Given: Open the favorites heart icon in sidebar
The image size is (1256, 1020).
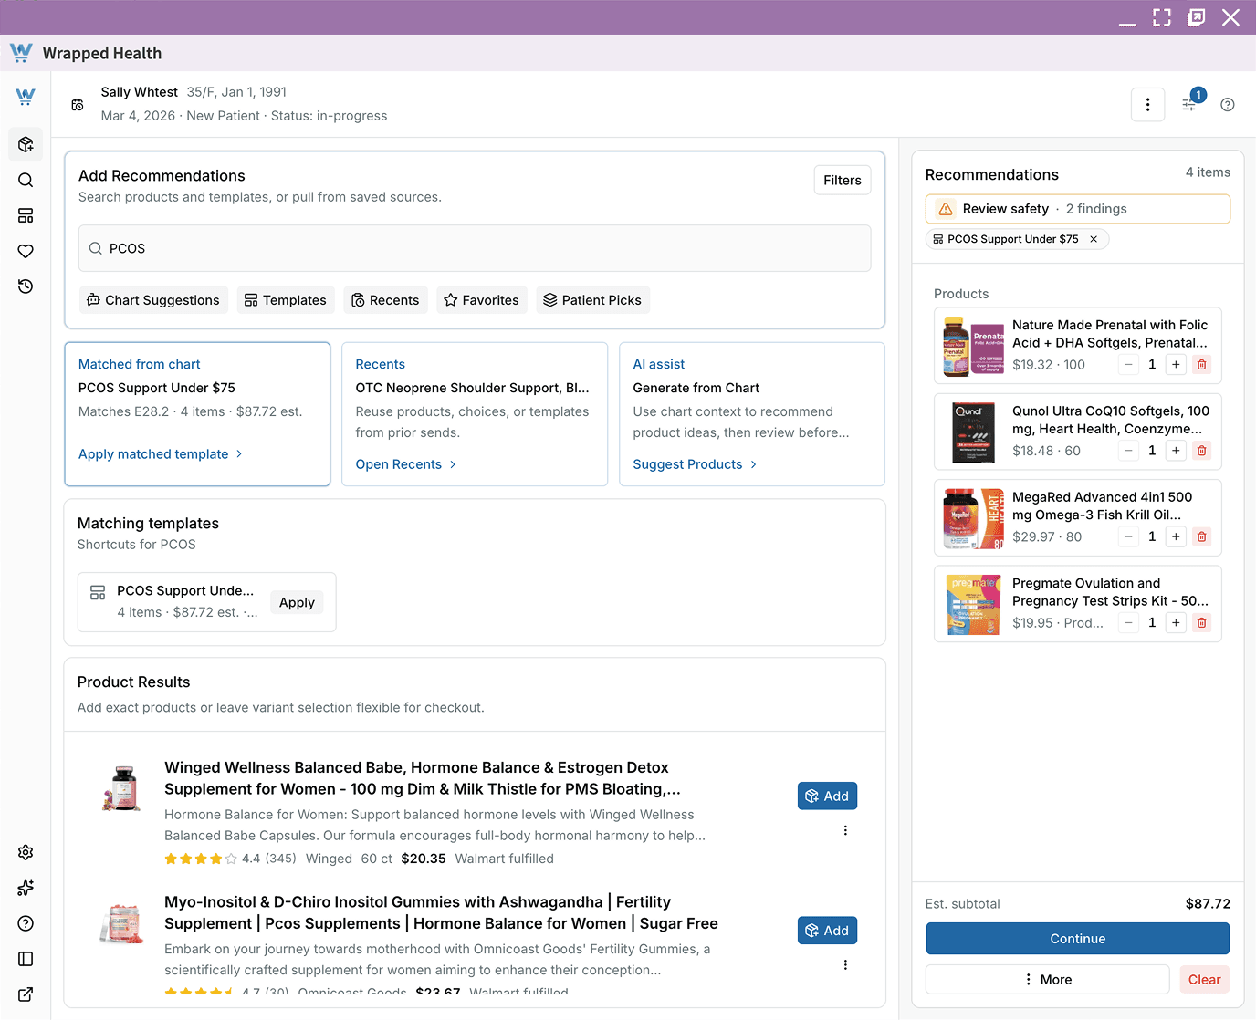Looking at the screenshot, I should click(x=26, y=251).
